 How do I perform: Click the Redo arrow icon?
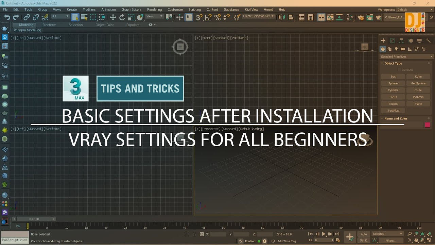[16, 17]
